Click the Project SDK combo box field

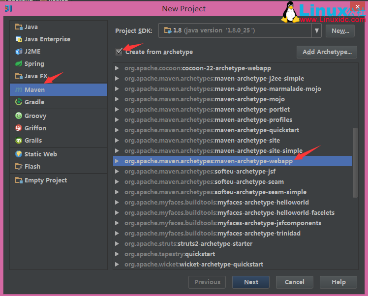[240, 30]
